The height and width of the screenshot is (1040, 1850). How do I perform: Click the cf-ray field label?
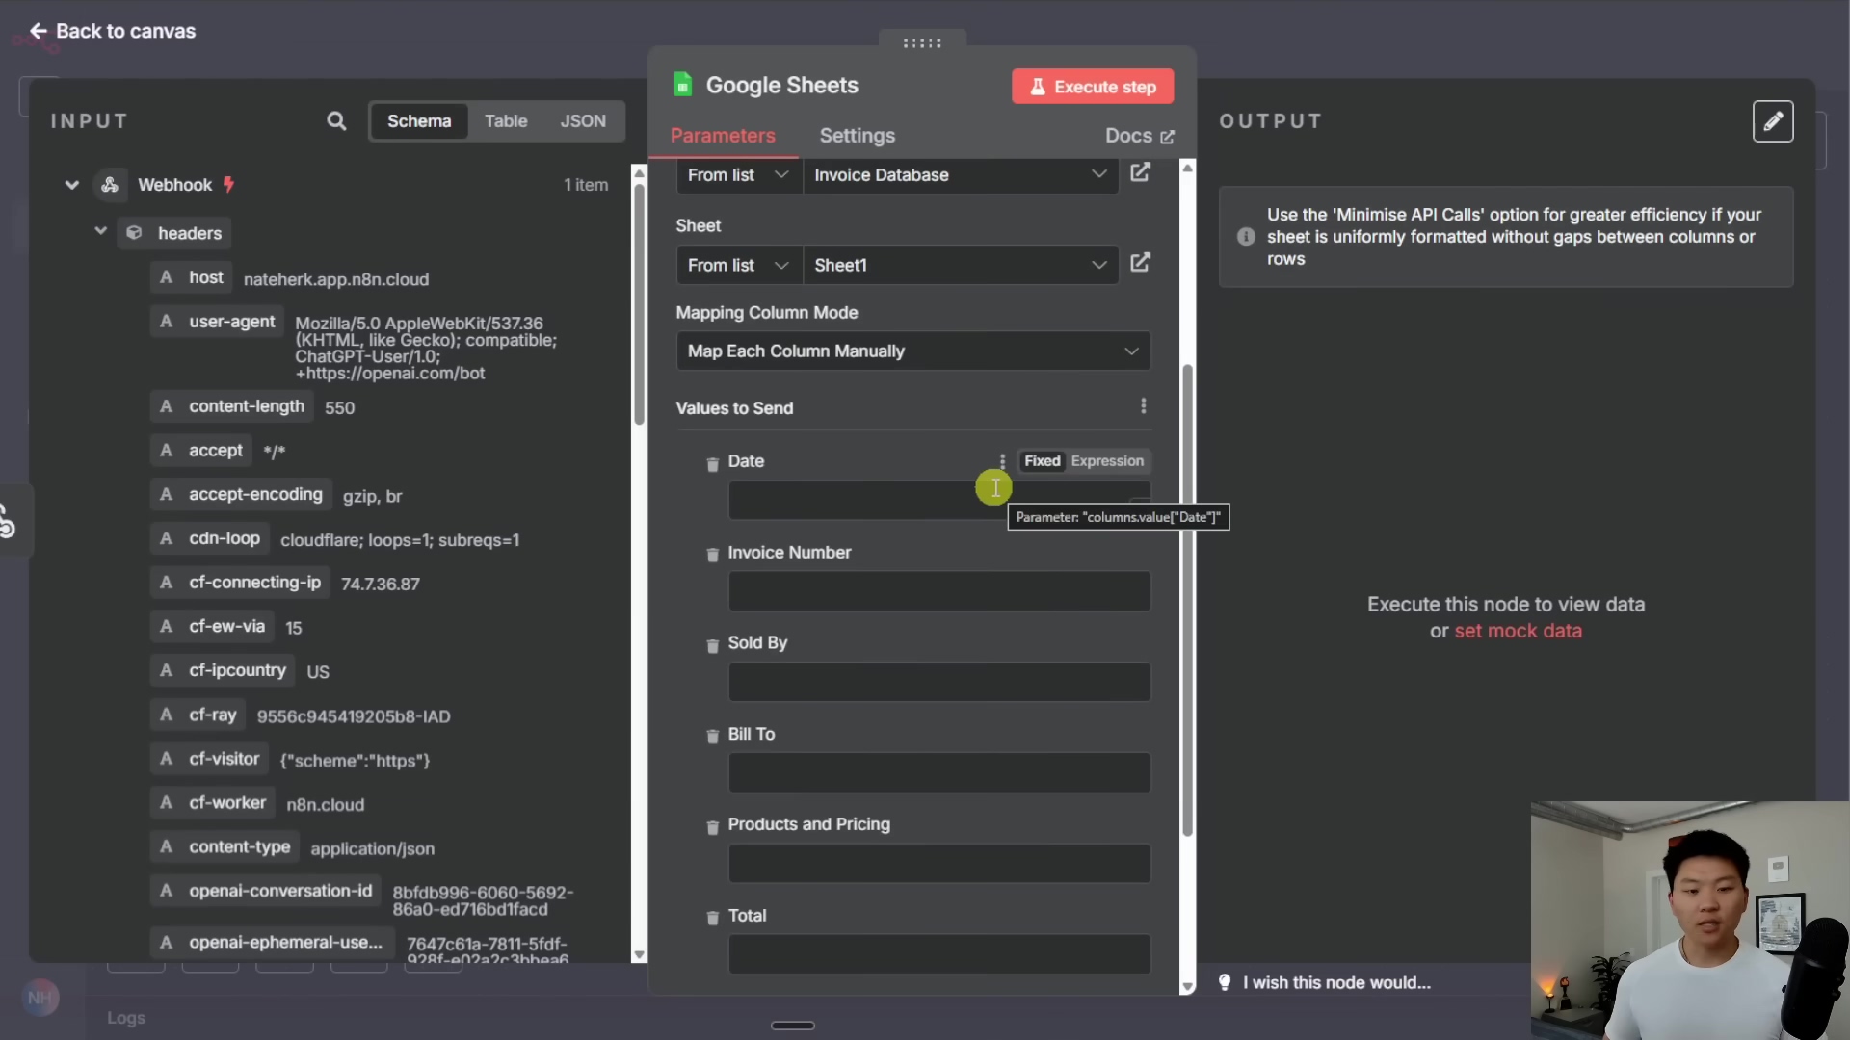[x=212, y=715]
